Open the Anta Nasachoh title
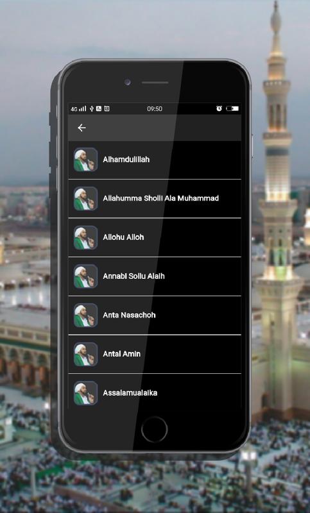The height and width of the screenshot is (513, 310). 129,315
